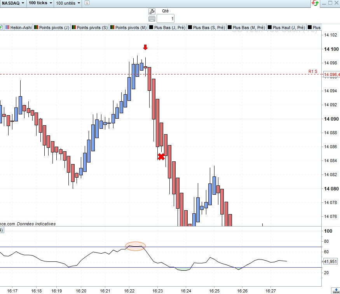Click the 14 096,4 red price tag
The image size is (340, 294).
pyautogui.click(x=331, y=74)
